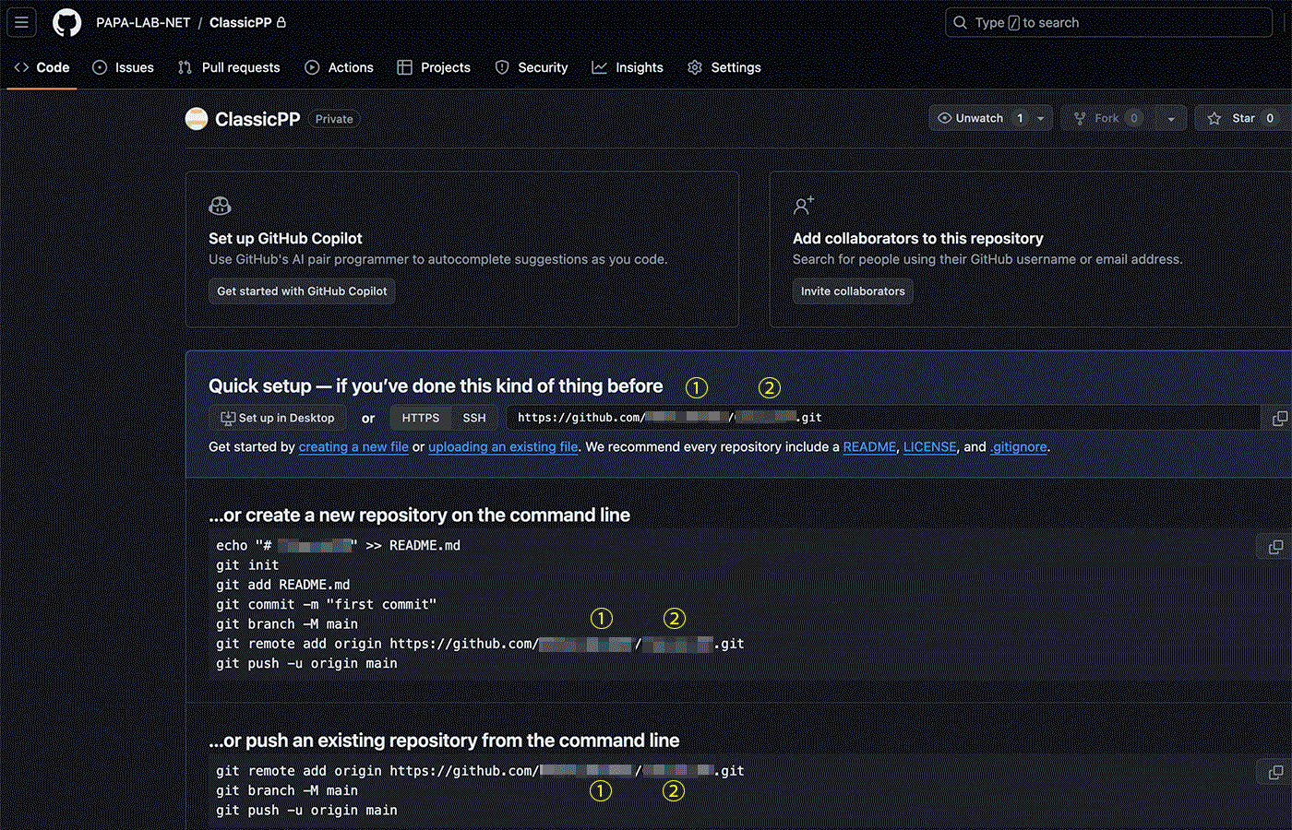Image resolution: width=1292 pixels, height=830 pixels.
Task: Open the Pull requests tab
Action: click(229, 67)
